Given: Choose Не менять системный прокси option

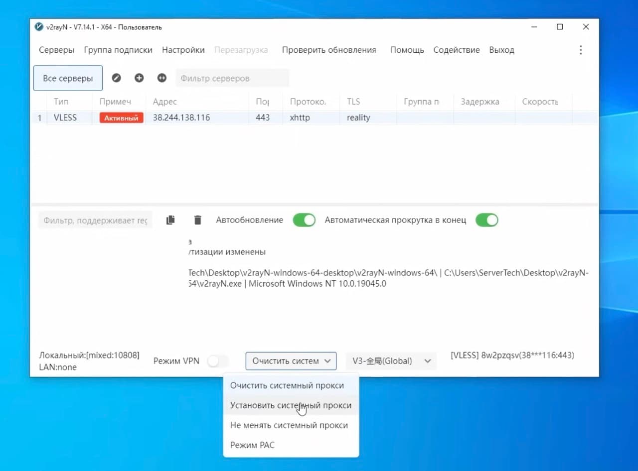Looking at the screenshot, I should click(291, 425).
